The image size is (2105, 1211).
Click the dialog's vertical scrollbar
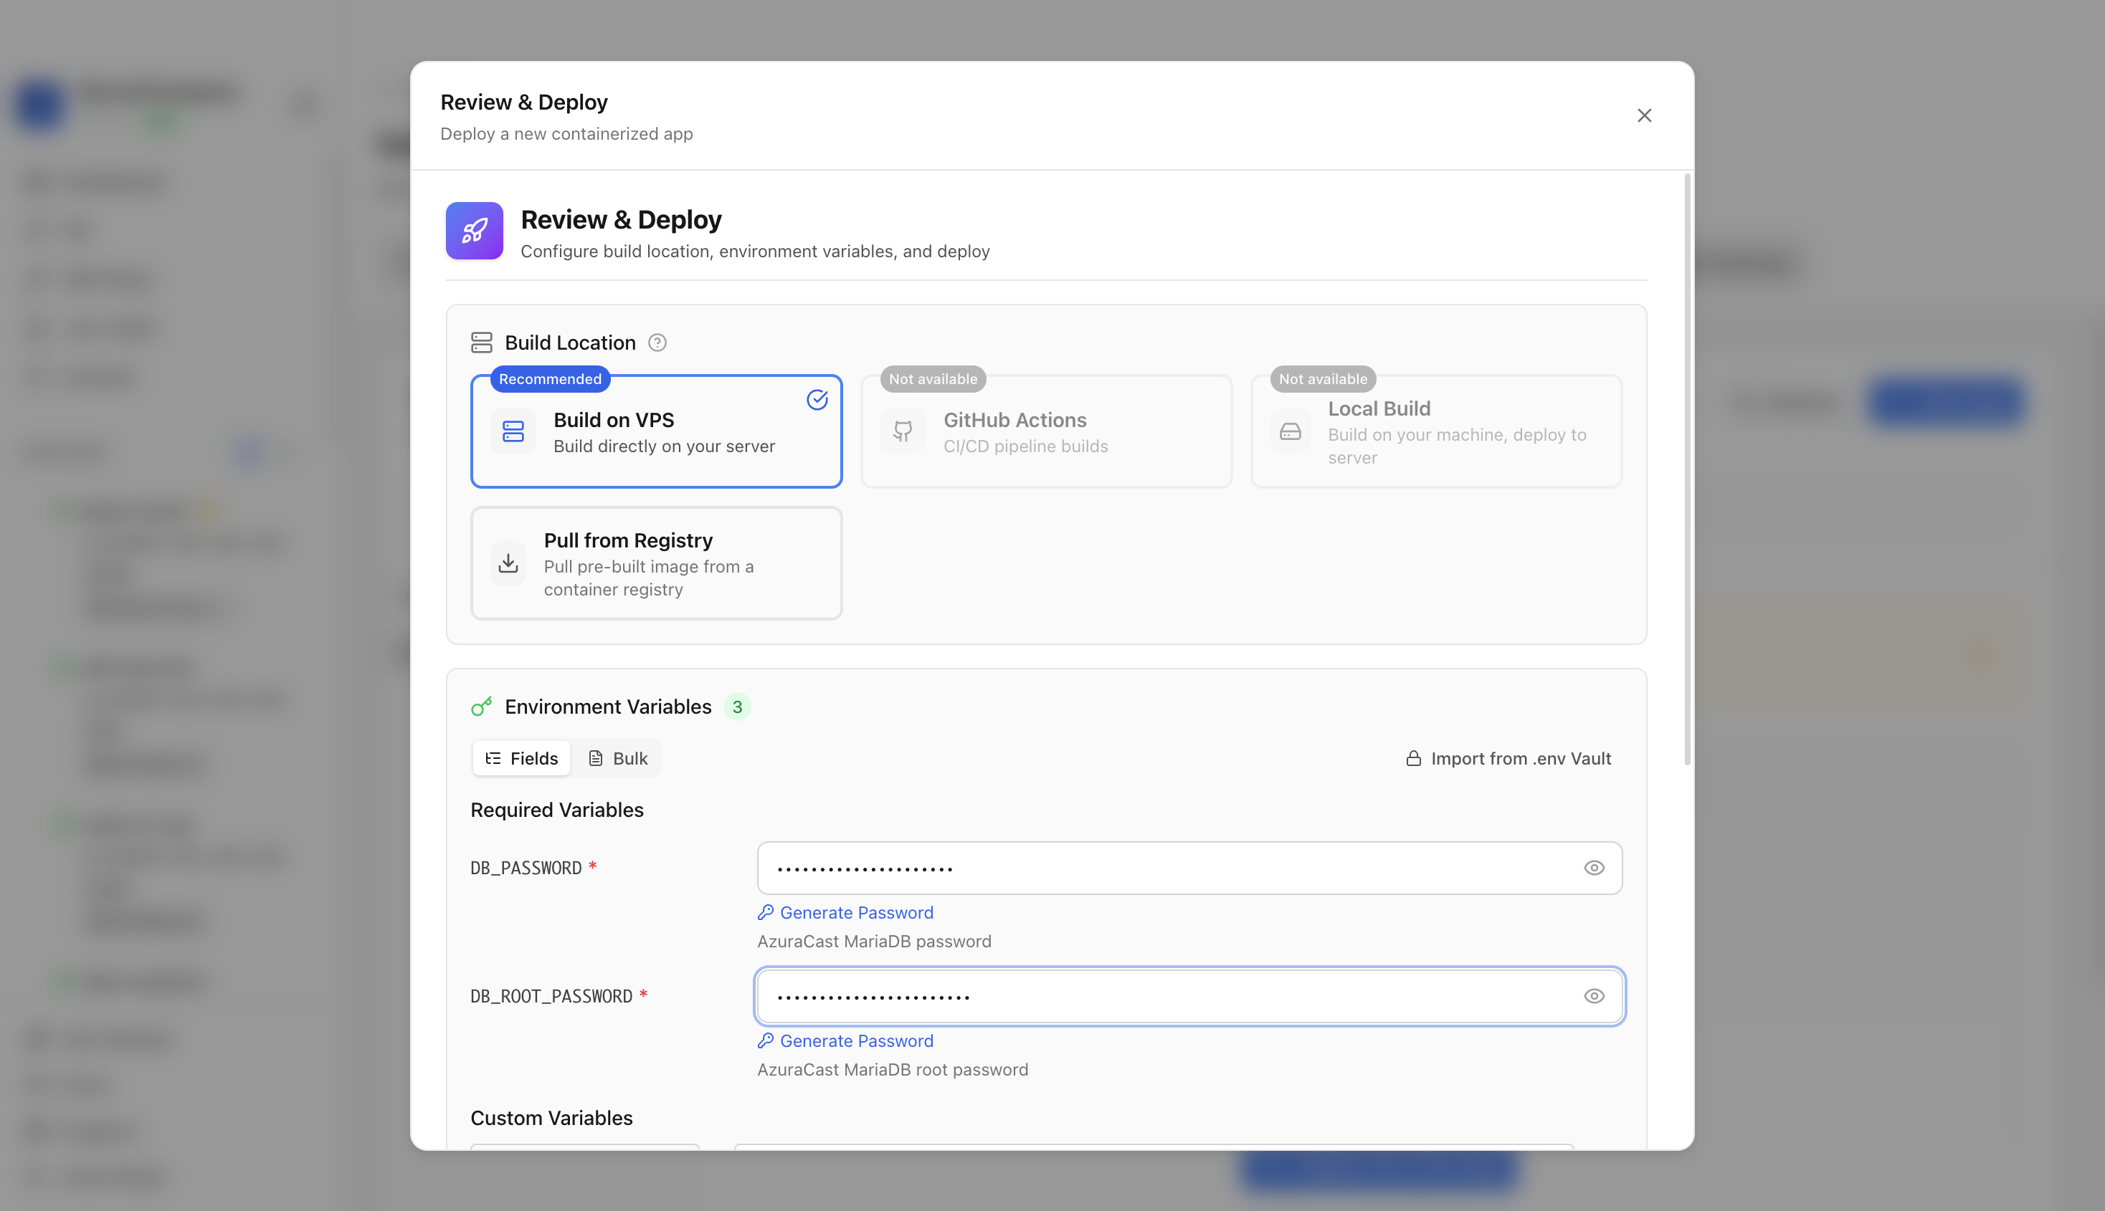(1687, 470)
